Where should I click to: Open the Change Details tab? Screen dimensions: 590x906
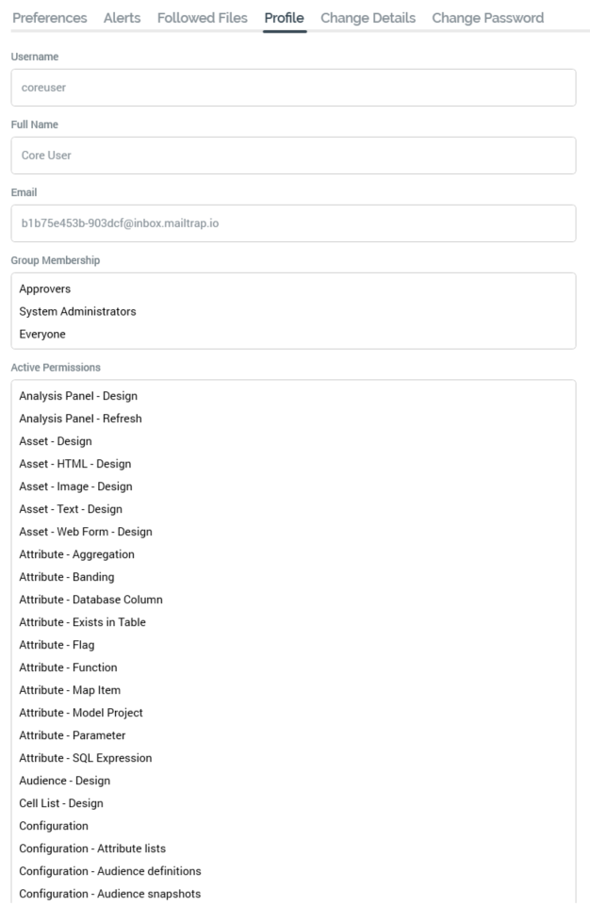[x=368, y=18]
